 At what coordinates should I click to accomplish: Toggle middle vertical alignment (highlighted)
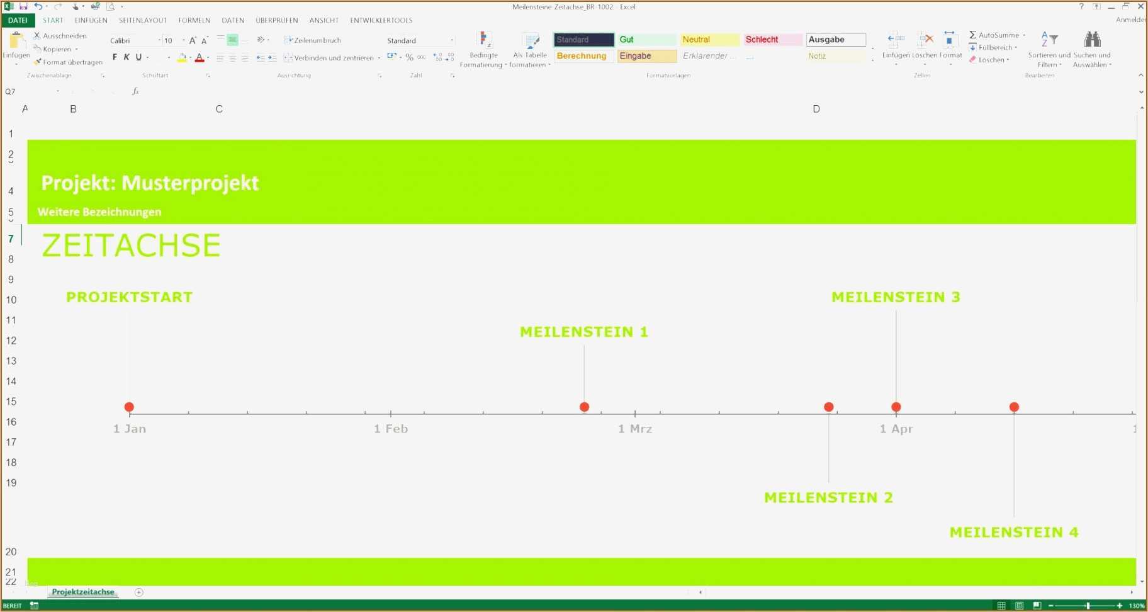click(232, 40)
